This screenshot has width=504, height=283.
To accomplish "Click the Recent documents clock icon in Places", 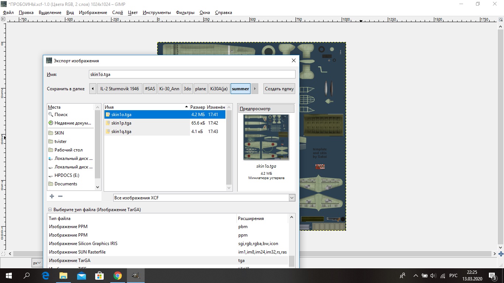I will point(51,123).
